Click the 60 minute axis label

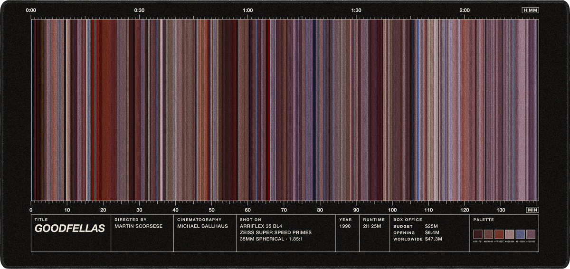click(248, 210)
